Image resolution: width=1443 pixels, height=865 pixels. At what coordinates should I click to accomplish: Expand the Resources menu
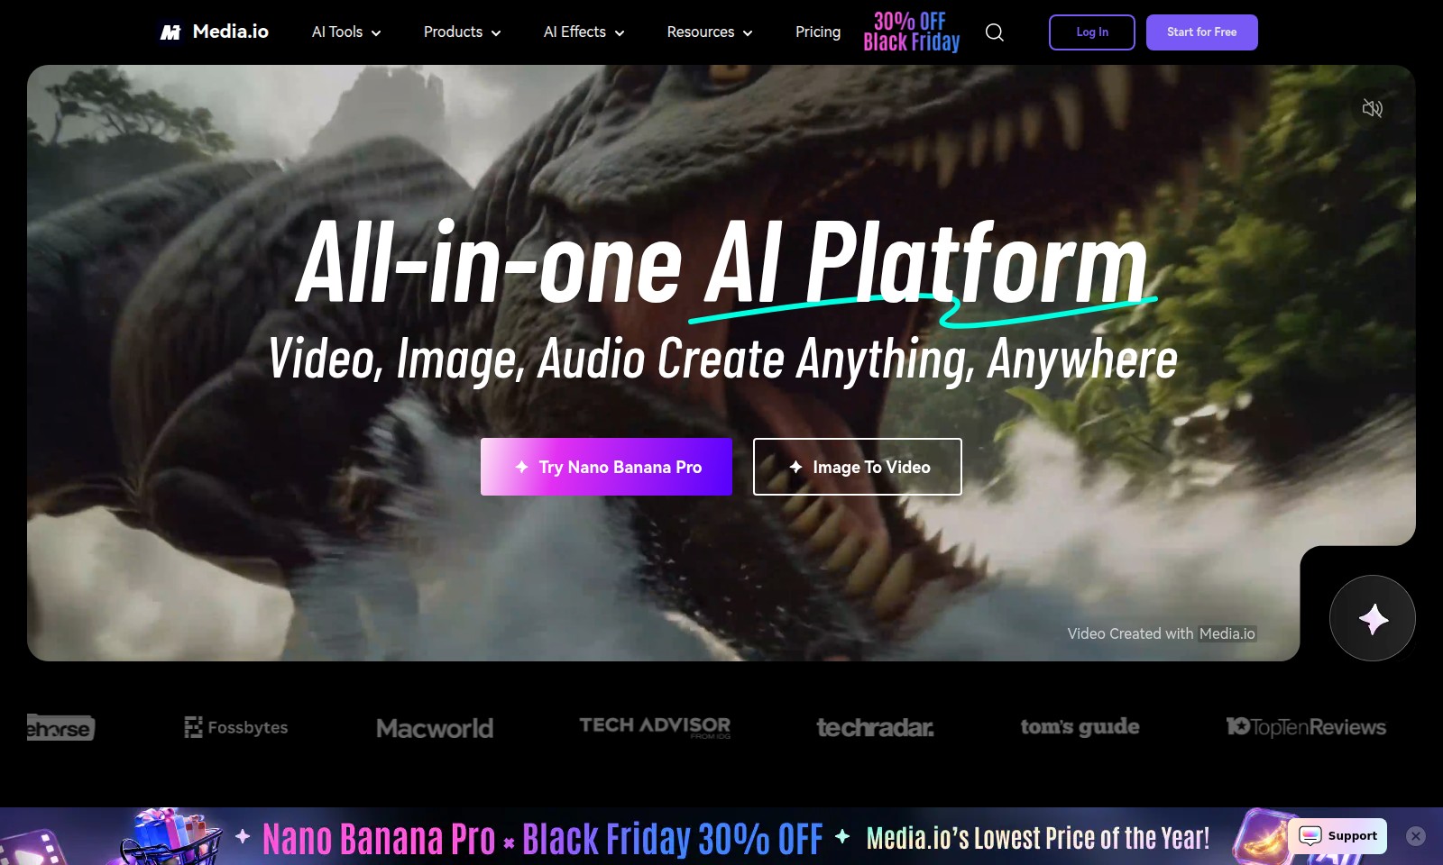pyautogui.click(x=710, y=32)
